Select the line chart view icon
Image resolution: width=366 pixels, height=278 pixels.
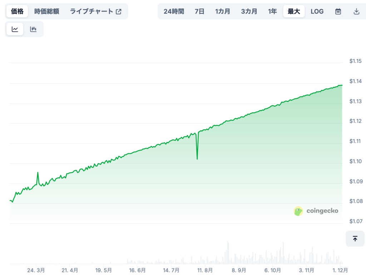click(x=14, y=29)
